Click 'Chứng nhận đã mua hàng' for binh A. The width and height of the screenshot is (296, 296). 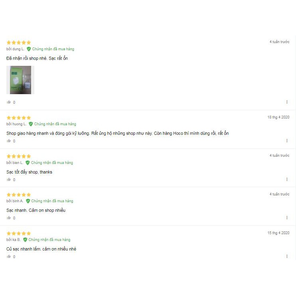[52, 201]
